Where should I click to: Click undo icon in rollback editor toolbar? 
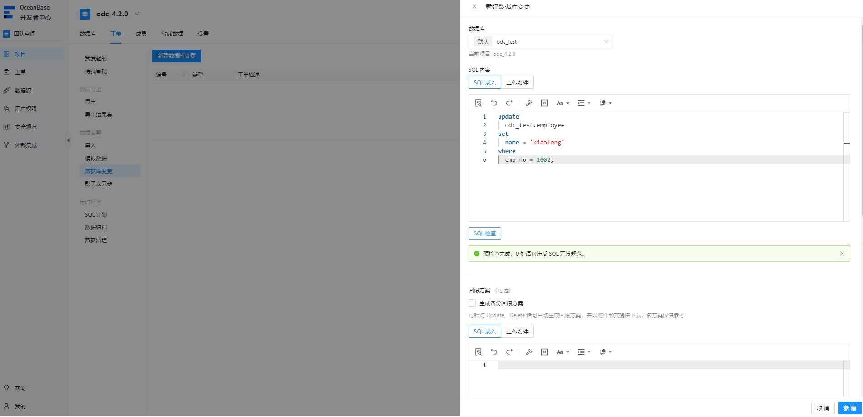coord(494,352)
